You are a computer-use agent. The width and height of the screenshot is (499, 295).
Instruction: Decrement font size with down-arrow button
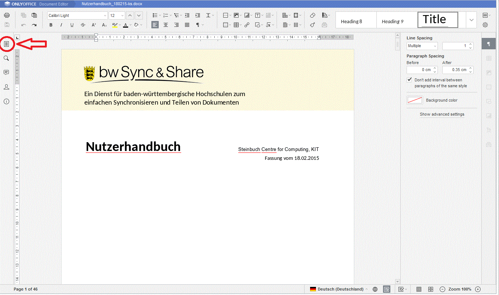pos(139,15)
